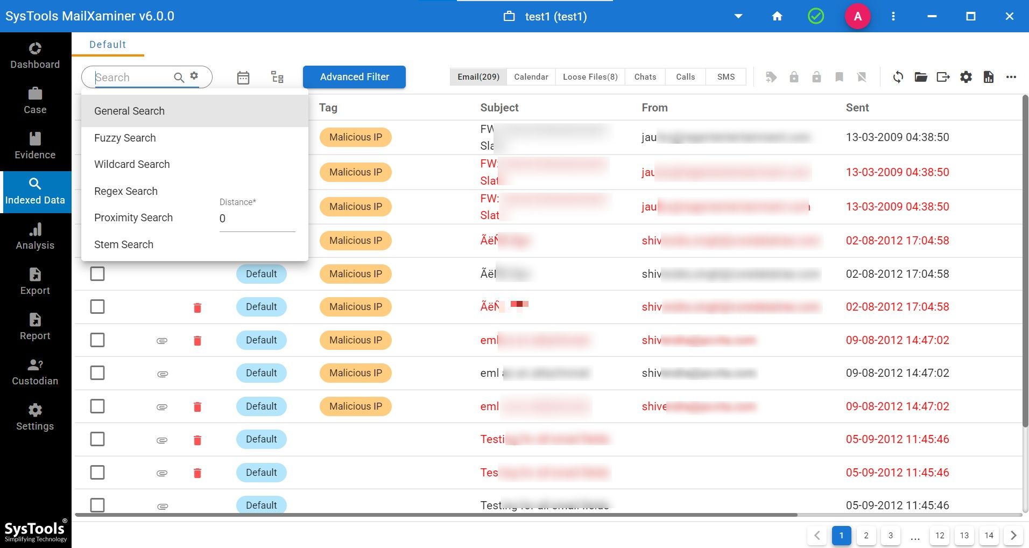The image size is (1029, 548).
Task: Go to Evidence section
Action: [x=35, y=146]
